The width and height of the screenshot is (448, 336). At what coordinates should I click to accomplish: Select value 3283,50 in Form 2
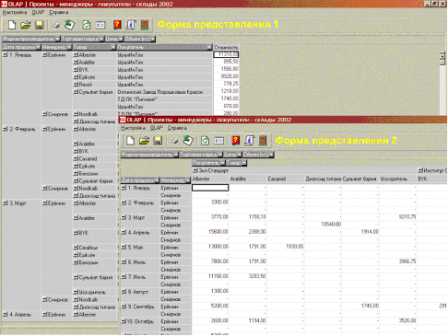pos(257,276)
